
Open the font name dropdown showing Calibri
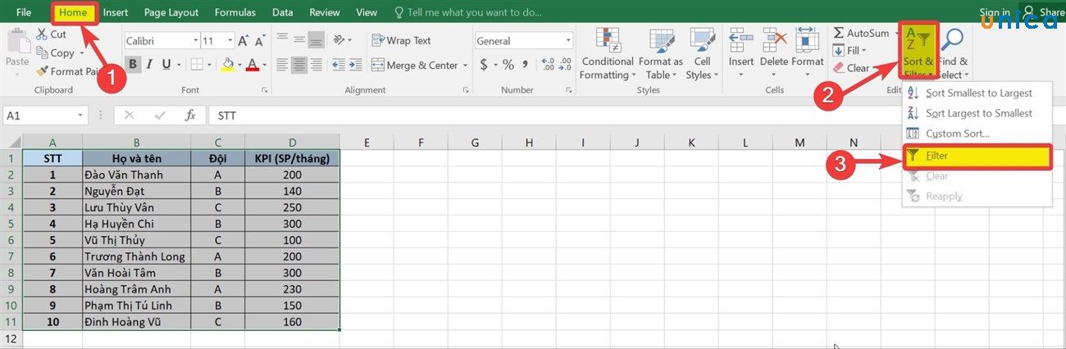click(195, 40)
